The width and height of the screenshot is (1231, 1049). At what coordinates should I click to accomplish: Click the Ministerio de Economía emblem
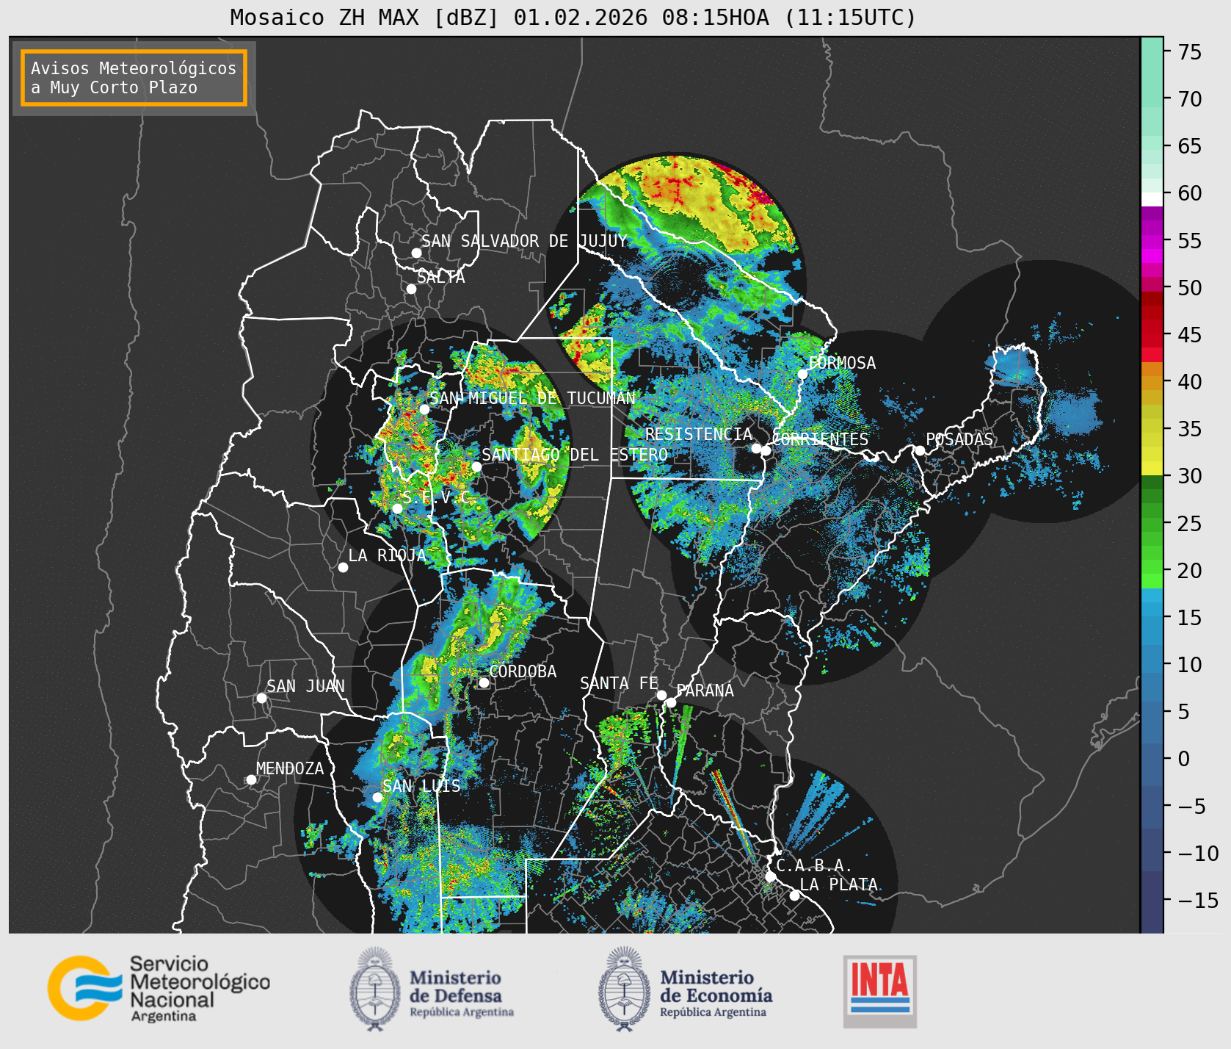[624, 989]
